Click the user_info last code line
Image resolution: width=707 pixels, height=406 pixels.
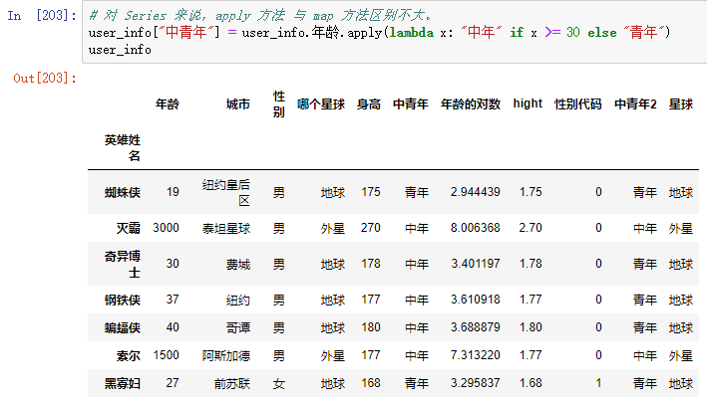coord(120,50)
